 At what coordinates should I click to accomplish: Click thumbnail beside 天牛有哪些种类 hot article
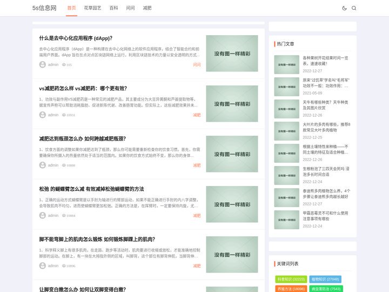[x=286, y=109]
